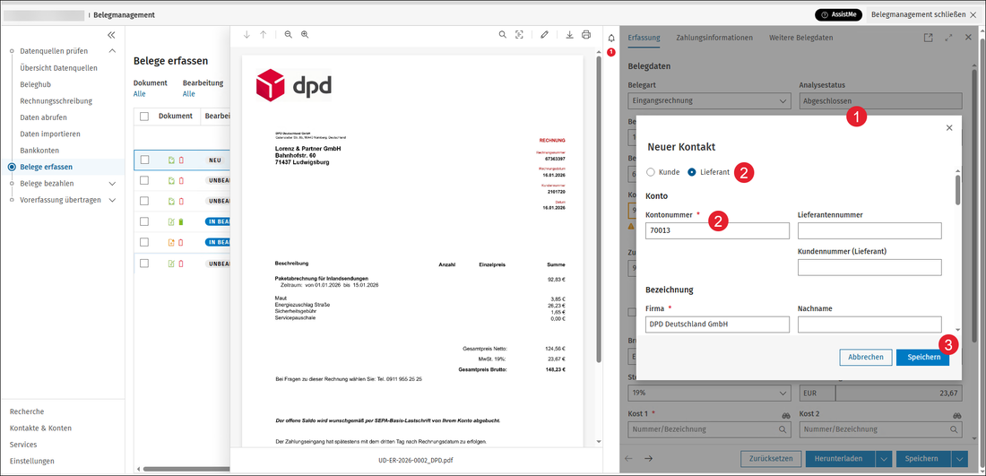Open the Dokument filter set to Alle

click(140, 94)
